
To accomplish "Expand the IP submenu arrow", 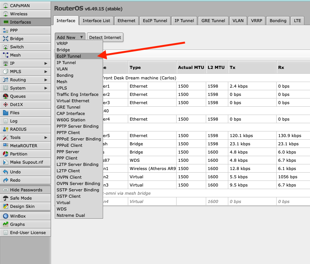I will tap(46, 63).
